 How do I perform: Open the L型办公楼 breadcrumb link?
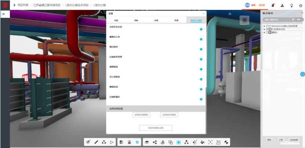pyautogui.click(x=99, y=5)
